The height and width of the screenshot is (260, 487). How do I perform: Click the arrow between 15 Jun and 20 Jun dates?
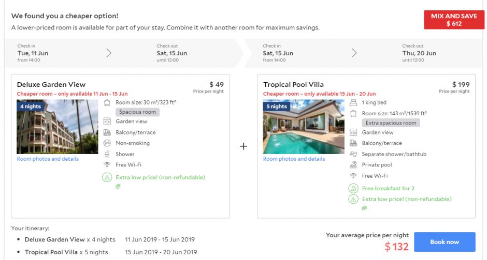(x=354, y=53)
